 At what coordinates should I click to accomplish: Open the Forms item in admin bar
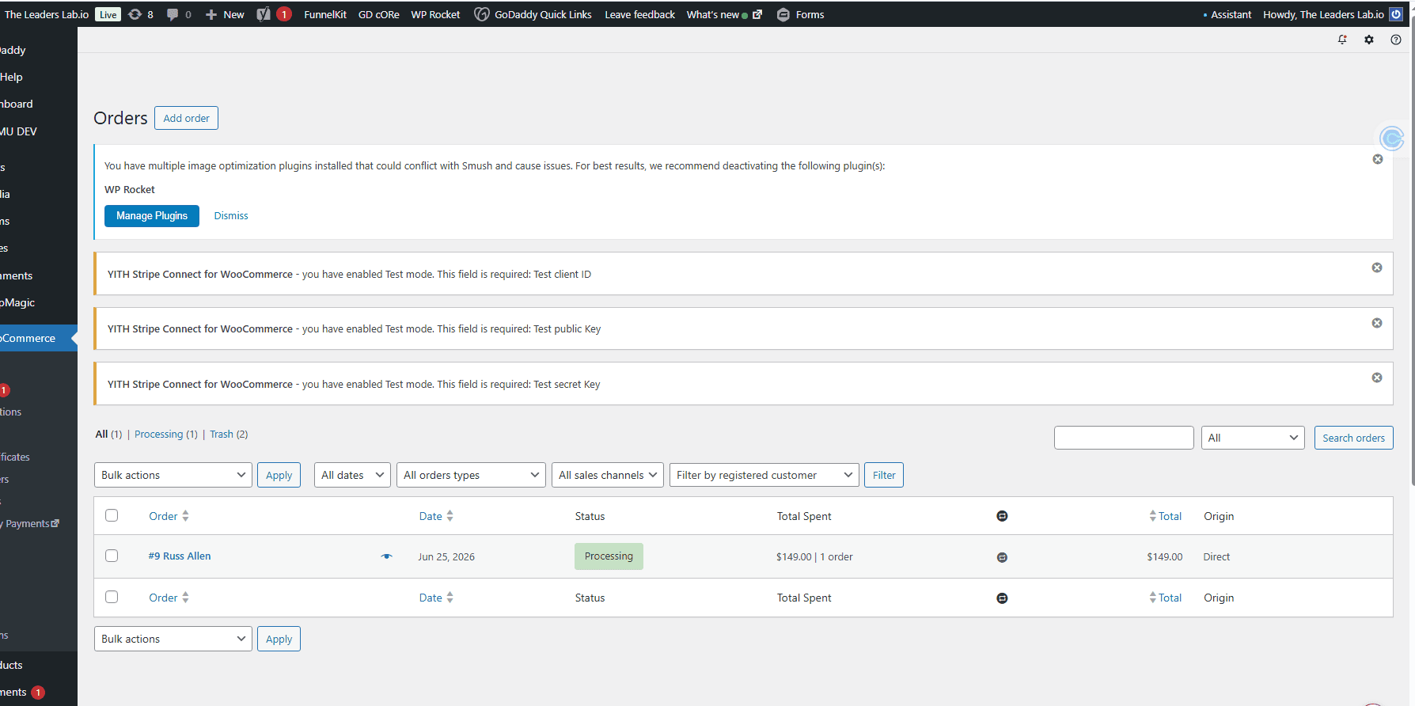[800, 14]
